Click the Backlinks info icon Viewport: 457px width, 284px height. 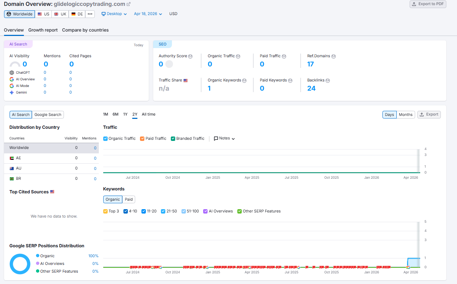tap(328, 81)
